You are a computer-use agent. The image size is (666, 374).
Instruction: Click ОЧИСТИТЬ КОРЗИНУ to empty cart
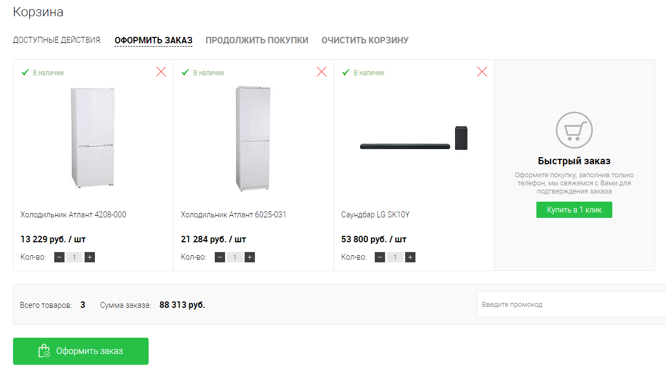365,40
